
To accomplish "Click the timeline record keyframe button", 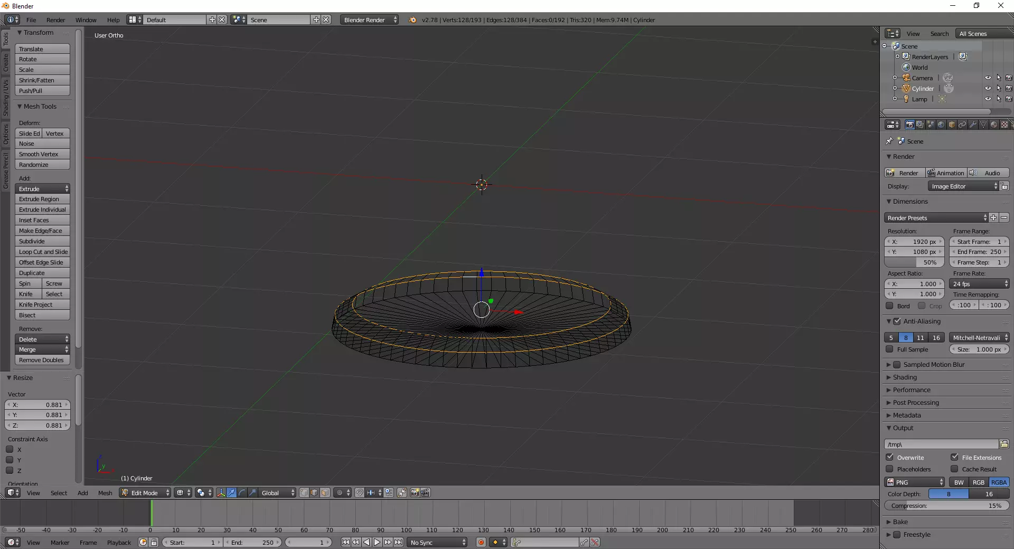I will tap(481, 543).
